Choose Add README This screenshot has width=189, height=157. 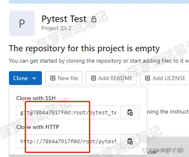coord(111,78)
